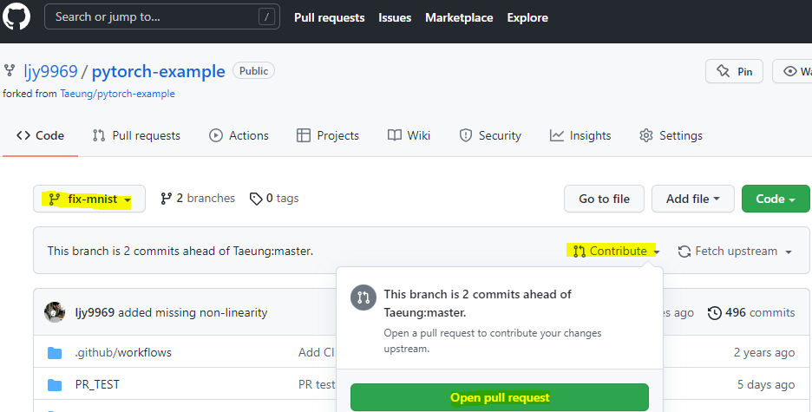This screenshot has height=412, width=812.
Task: Switch to the Wiki tab
Action: [x=409, y=135]
